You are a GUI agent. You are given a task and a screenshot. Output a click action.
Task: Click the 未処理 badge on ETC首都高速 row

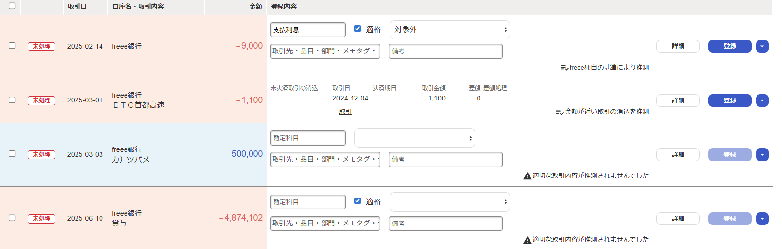pyautogui.click(x=42, y=100)
